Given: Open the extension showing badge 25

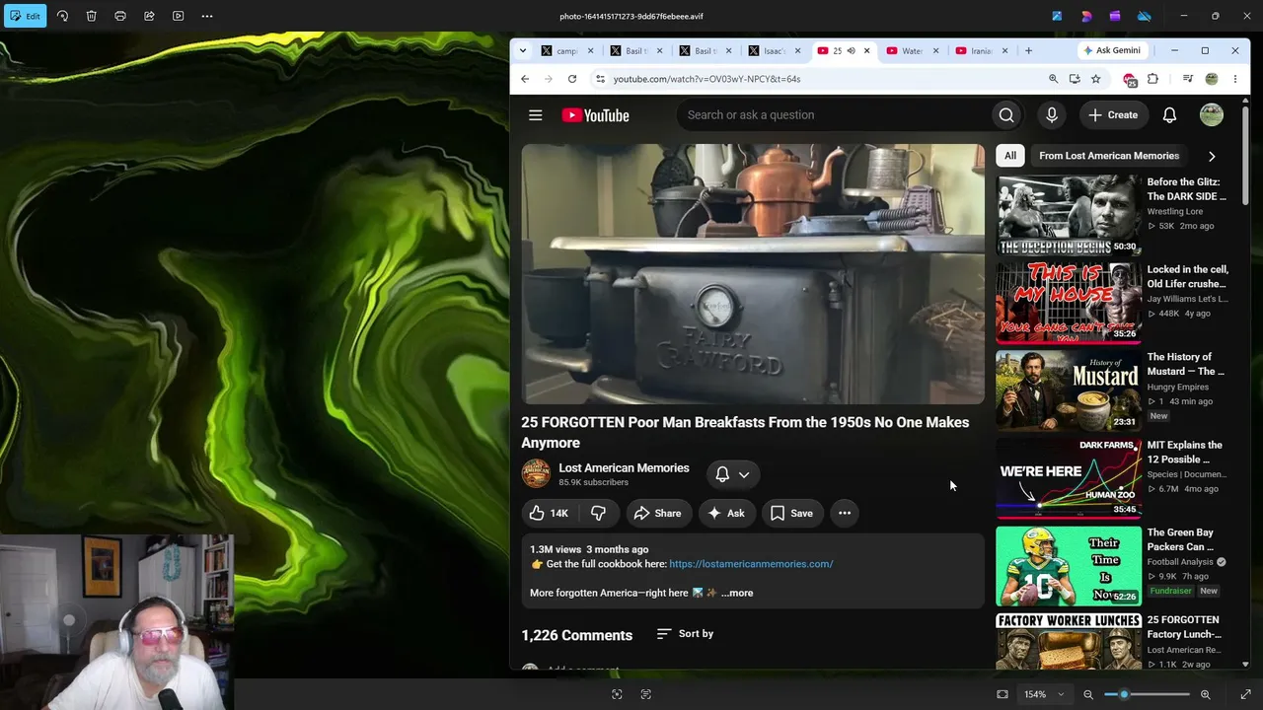Looking at the screenshot, I should point(1131,79).
